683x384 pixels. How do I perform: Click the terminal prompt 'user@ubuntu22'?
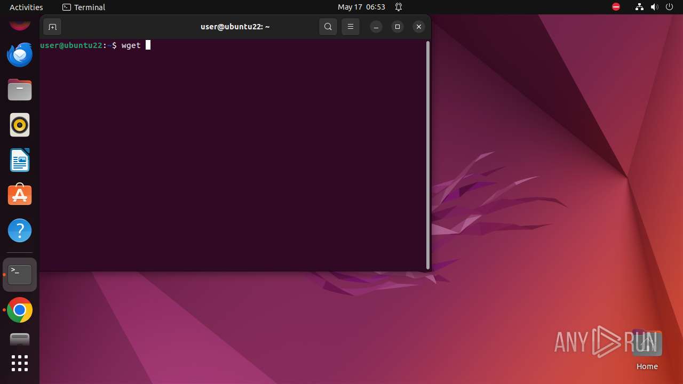(x=71, y=45)
